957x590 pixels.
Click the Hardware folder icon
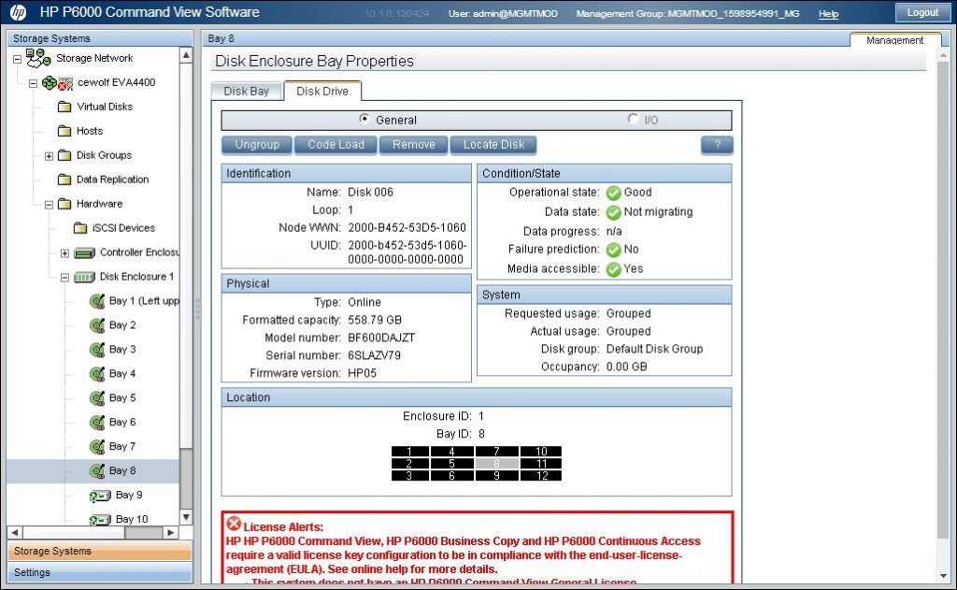tap(64, 204)
